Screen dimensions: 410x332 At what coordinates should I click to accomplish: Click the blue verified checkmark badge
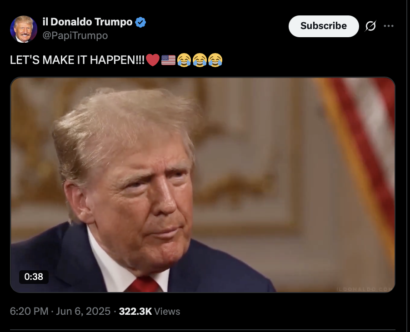click(x=140, y=22)
